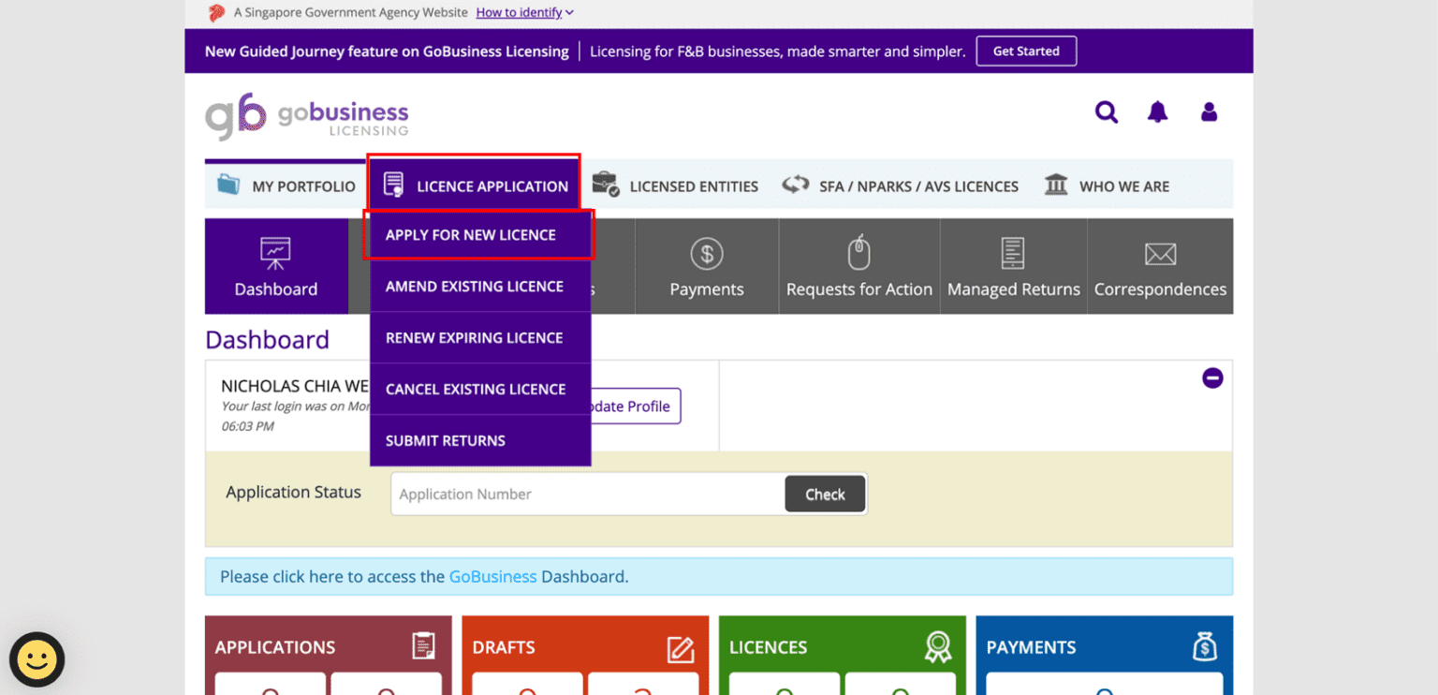1438x695 pixels.
Task: Click the GoBusiness Licensing logo
Action: click(307, 117)
